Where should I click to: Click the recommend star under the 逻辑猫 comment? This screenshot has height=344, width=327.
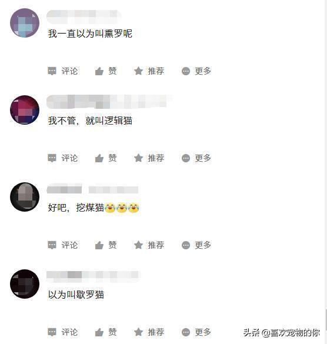(138, 158)
